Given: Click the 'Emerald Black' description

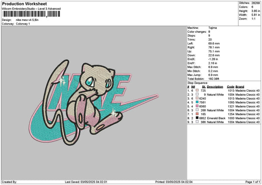Looking at the screenshot, I should pos(216,118).
